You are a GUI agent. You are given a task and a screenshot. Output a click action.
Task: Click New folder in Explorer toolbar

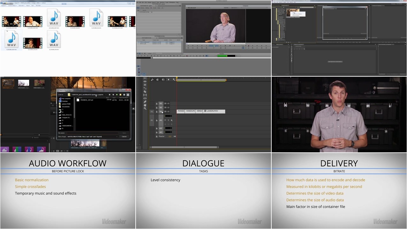pyautogui.click(x=38, y=5)
